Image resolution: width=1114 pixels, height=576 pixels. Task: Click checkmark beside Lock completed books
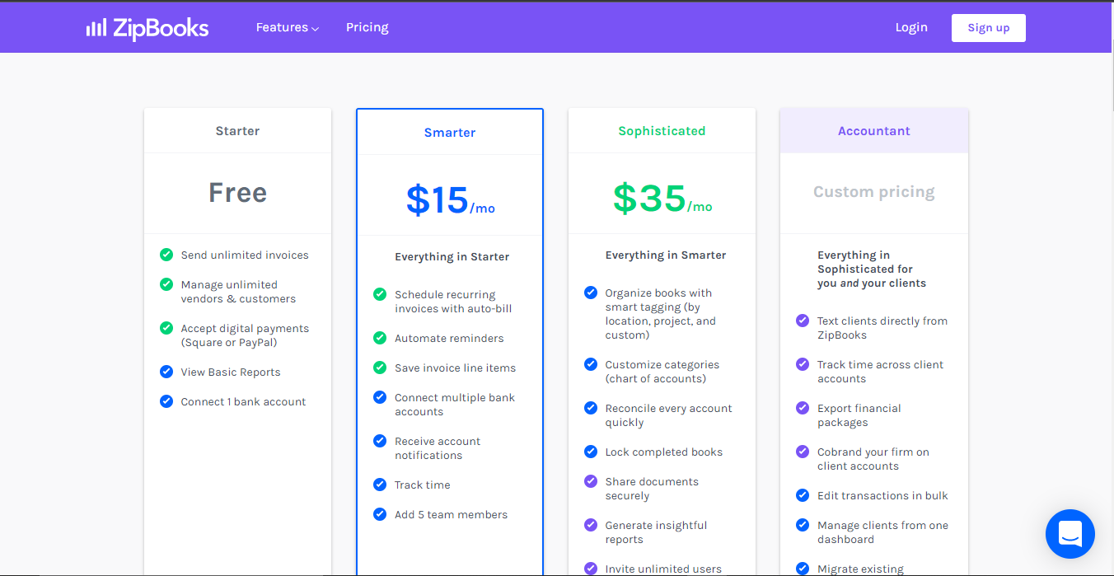point(591,452)
